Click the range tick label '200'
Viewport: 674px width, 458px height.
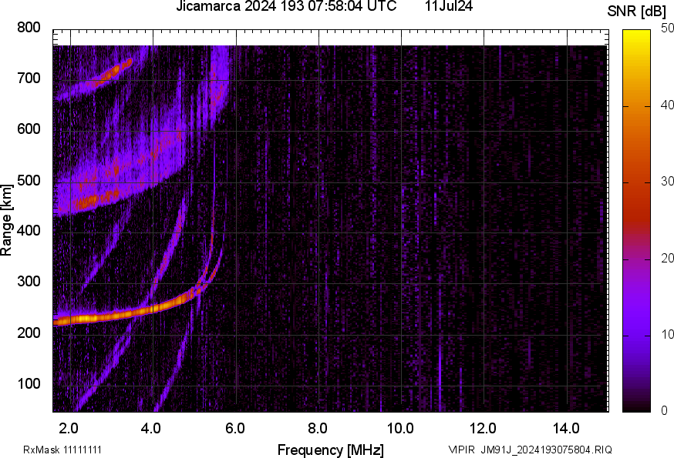pyautogui.click(x=29, y=333)
